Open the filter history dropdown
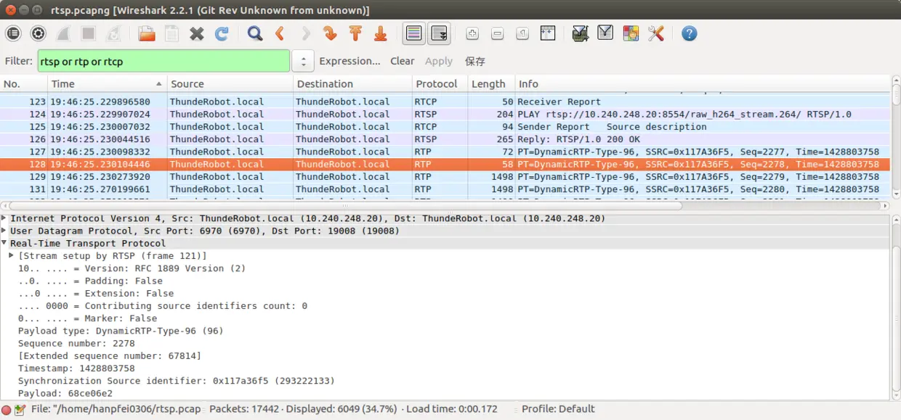This screenshot has width=901, height=420. coord(303,61)
